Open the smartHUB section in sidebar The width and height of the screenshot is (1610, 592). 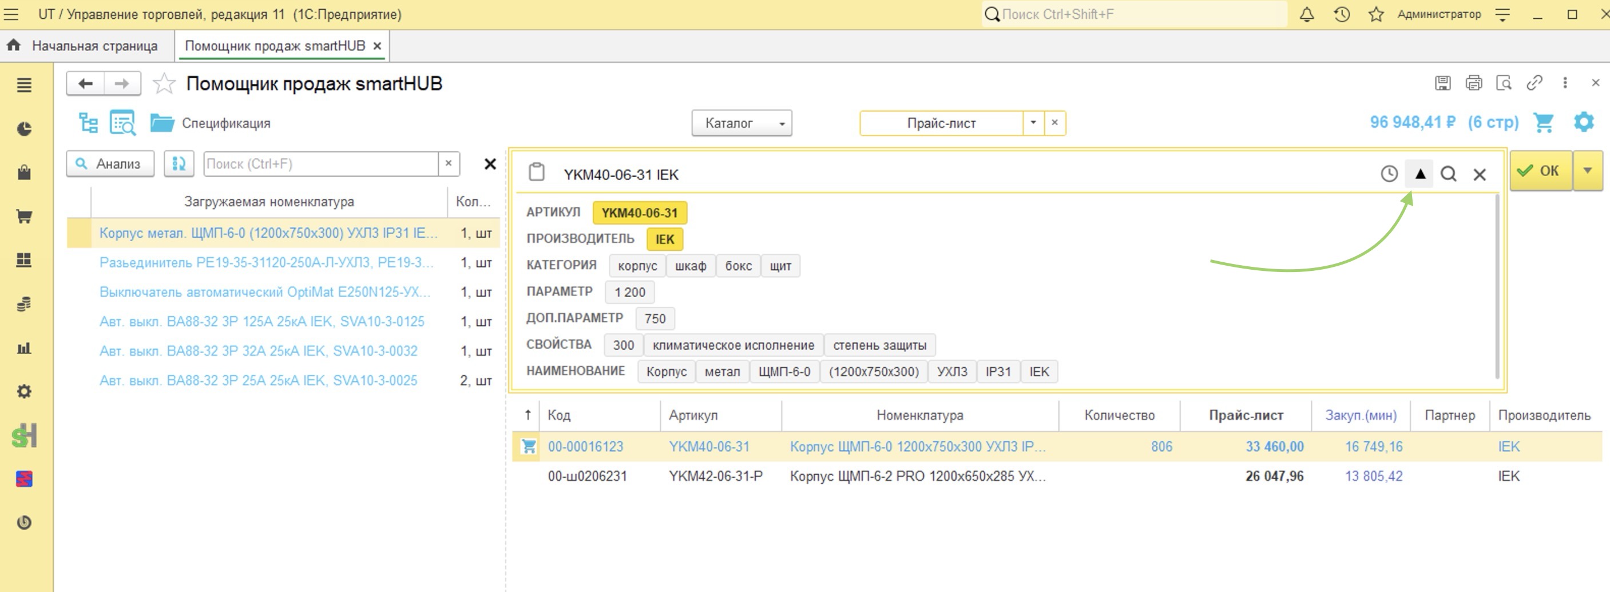24,435
